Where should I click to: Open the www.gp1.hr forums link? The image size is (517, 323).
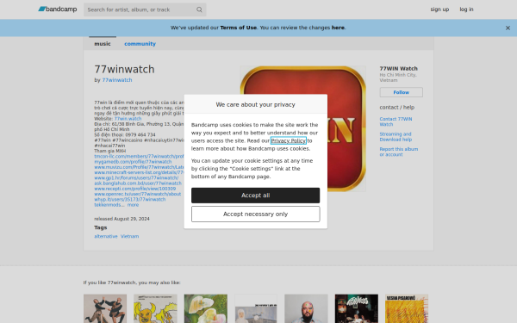point(136,178)
